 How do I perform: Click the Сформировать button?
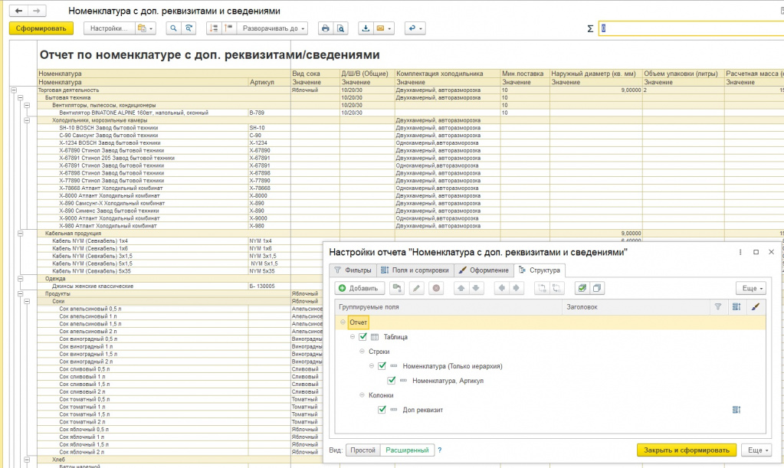coord(41,28)
